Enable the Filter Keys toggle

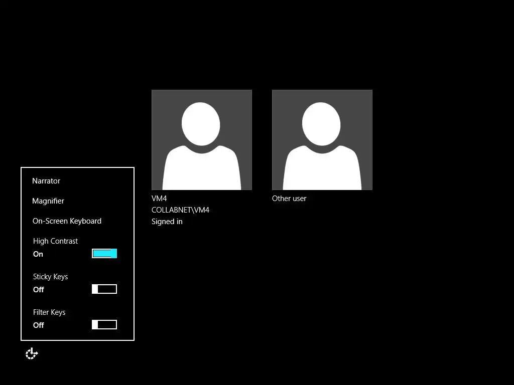coord(104,325)
